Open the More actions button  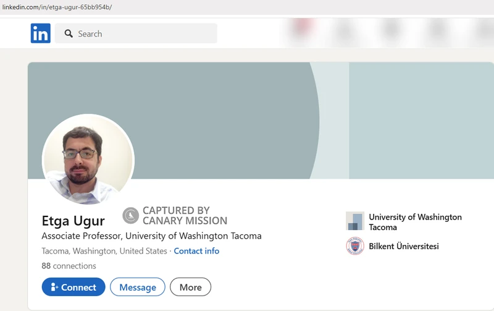point(191,287)
